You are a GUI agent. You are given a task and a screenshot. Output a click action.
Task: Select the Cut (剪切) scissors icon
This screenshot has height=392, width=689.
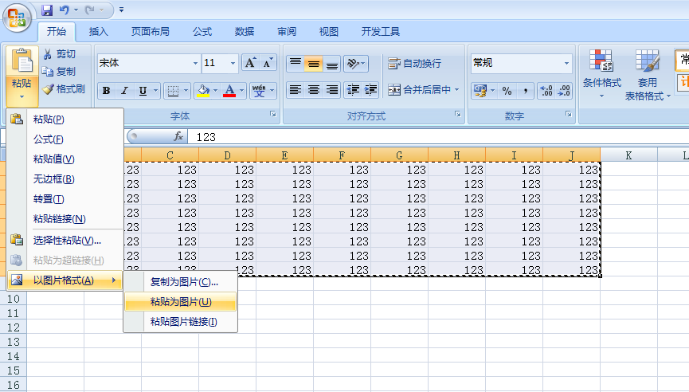coord(48,54)
